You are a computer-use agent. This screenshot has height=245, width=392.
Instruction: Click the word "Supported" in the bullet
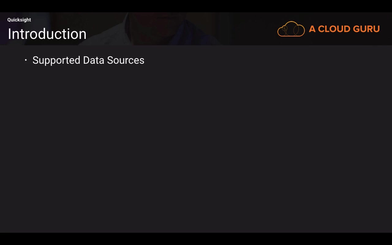(56, 60)
